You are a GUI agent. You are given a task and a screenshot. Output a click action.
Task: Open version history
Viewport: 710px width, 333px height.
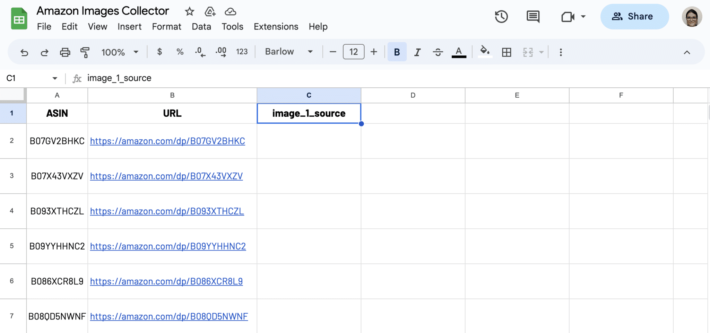pos(501,17)
